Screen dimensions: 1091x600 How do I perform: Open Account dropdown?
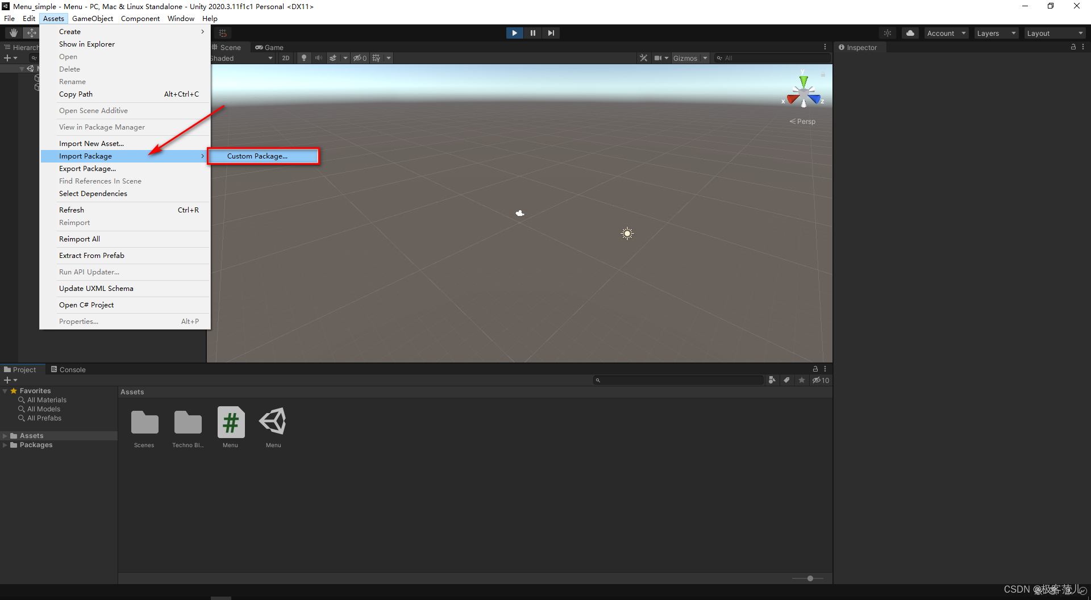[946, 33]
